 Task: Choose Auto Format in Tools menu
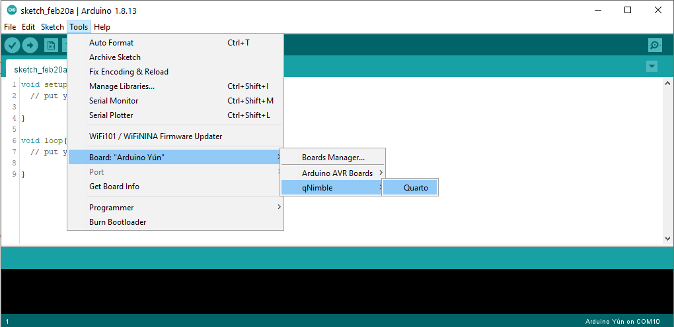click(x=111, y=43)
